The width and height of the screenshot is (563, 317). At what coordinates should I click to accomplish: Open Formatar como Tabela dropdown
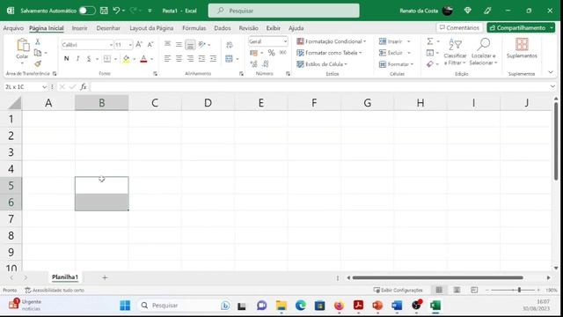pos(329,53)
